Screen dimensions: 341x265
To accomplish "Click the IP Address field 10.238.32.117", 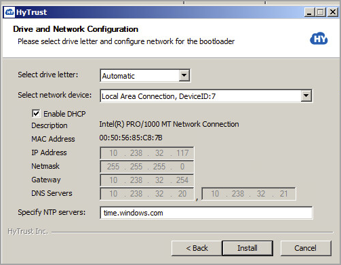I will tap(147, 153).
